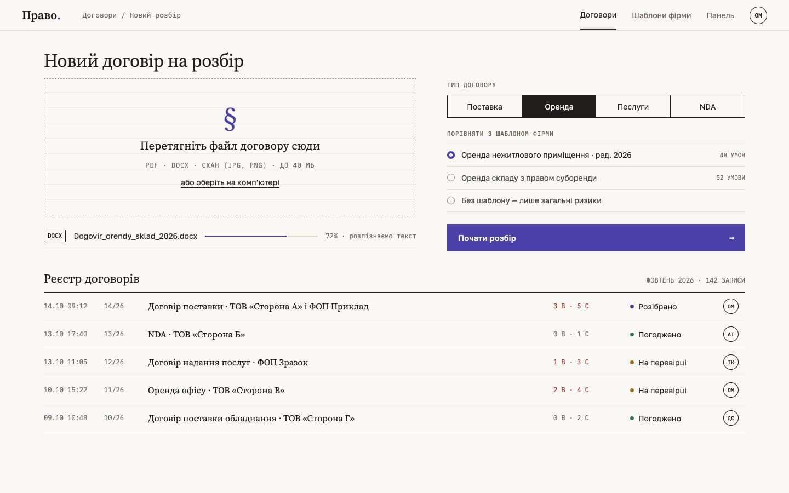Set contract type to Оренда
789x493 pixels.
pyautogui.click(x=559, y=106)
